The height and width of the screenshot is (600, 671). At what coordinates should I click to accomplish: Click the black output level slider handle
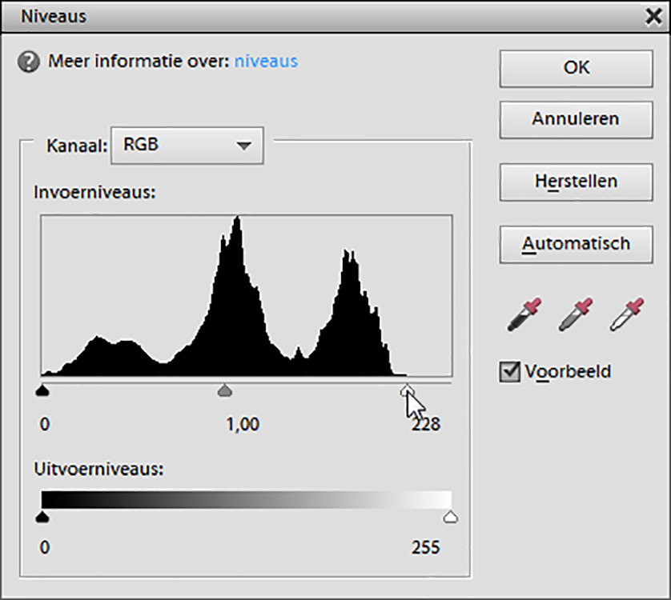pos(43,518)
